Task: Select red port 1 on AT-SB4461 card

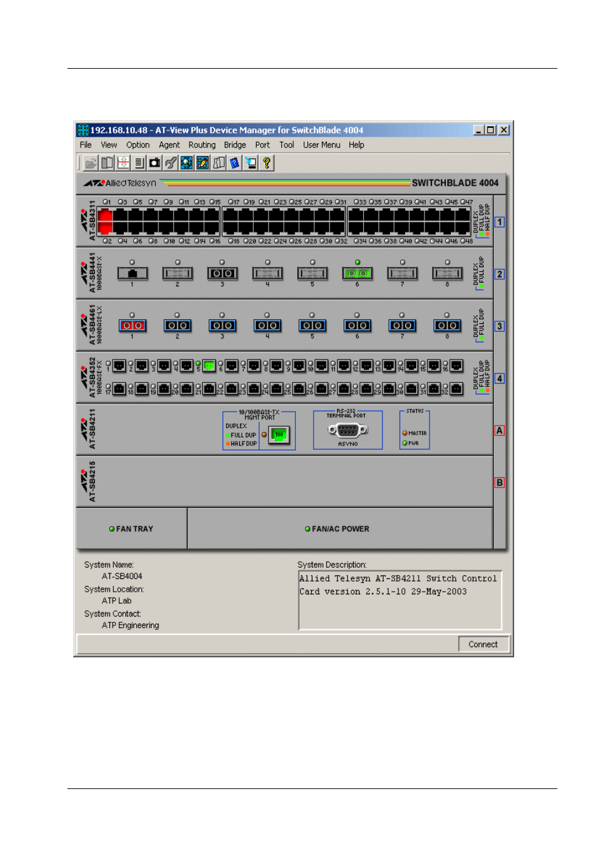Action: click(x=132, y=325)
